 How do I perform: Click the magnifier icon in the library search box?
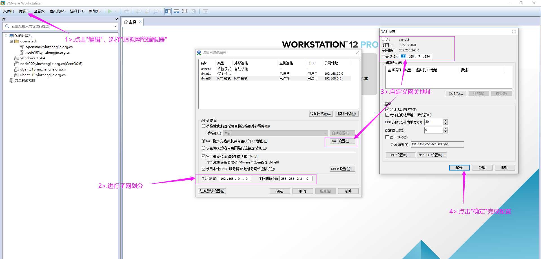7,26
